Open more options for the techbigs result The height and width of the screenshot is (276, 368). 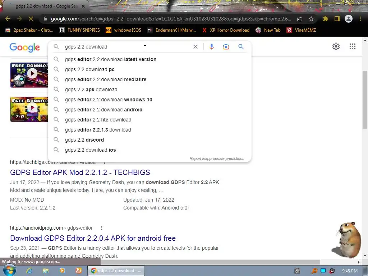coord(105,162)
